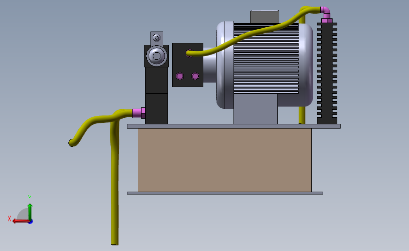Click the blue Z axis dot of triad

(31, 222)
